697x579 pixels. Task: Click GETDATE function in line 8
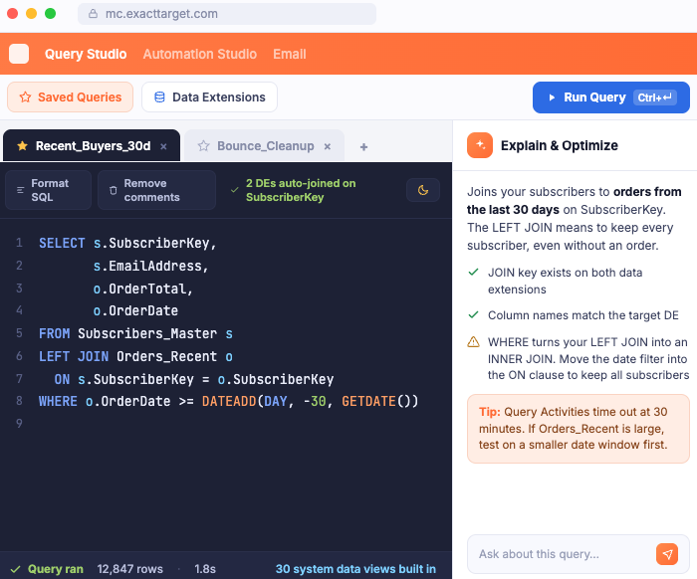[368, 401]
